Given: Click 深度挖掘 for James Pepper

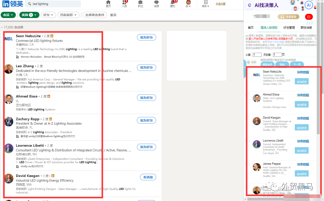Looking at the screenshot, I should pos(303,164).
